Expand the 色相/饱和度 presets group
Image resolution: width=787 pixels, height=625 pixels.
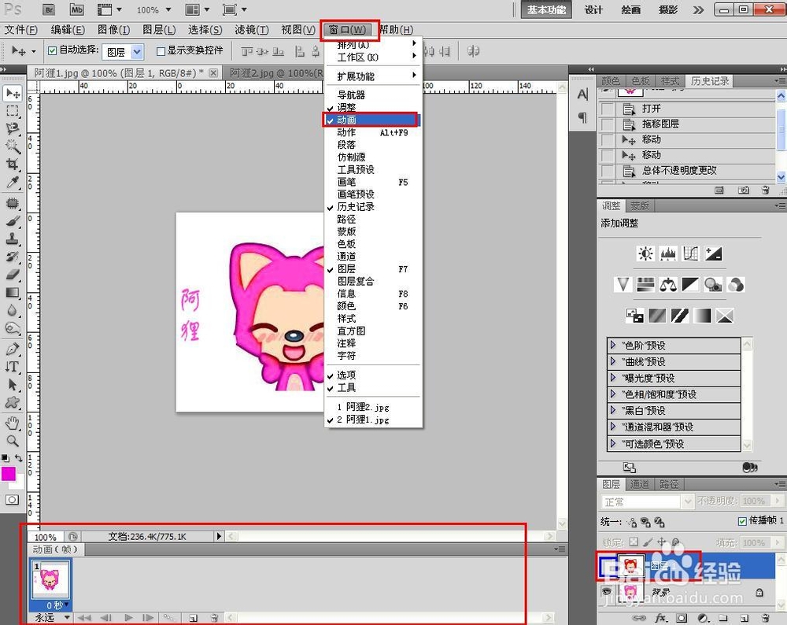613,394
